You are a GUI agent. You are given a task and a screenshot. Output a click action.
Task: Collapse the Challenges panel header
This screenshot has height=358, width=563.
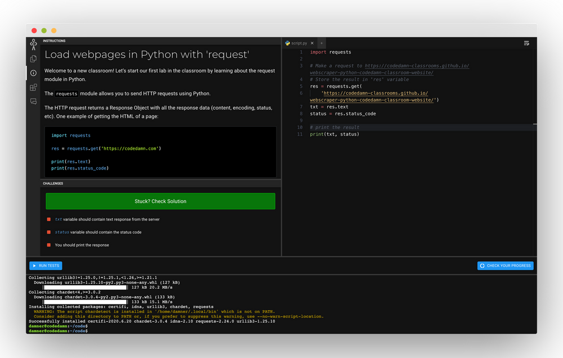[x=53, y=184]
